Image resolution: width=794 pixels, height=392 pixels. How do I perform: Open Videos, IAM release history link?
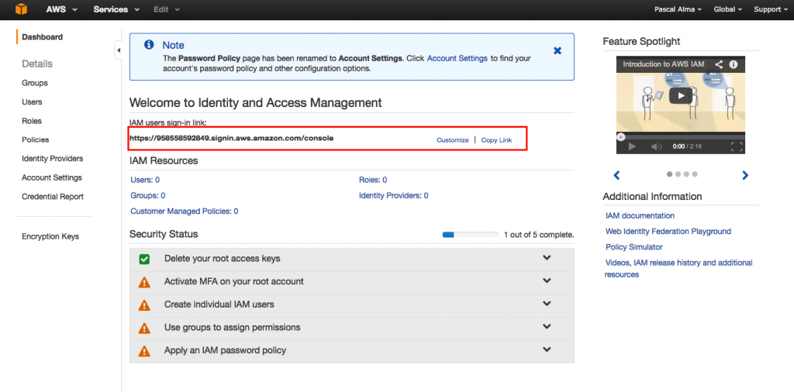(x=678, y=269)
